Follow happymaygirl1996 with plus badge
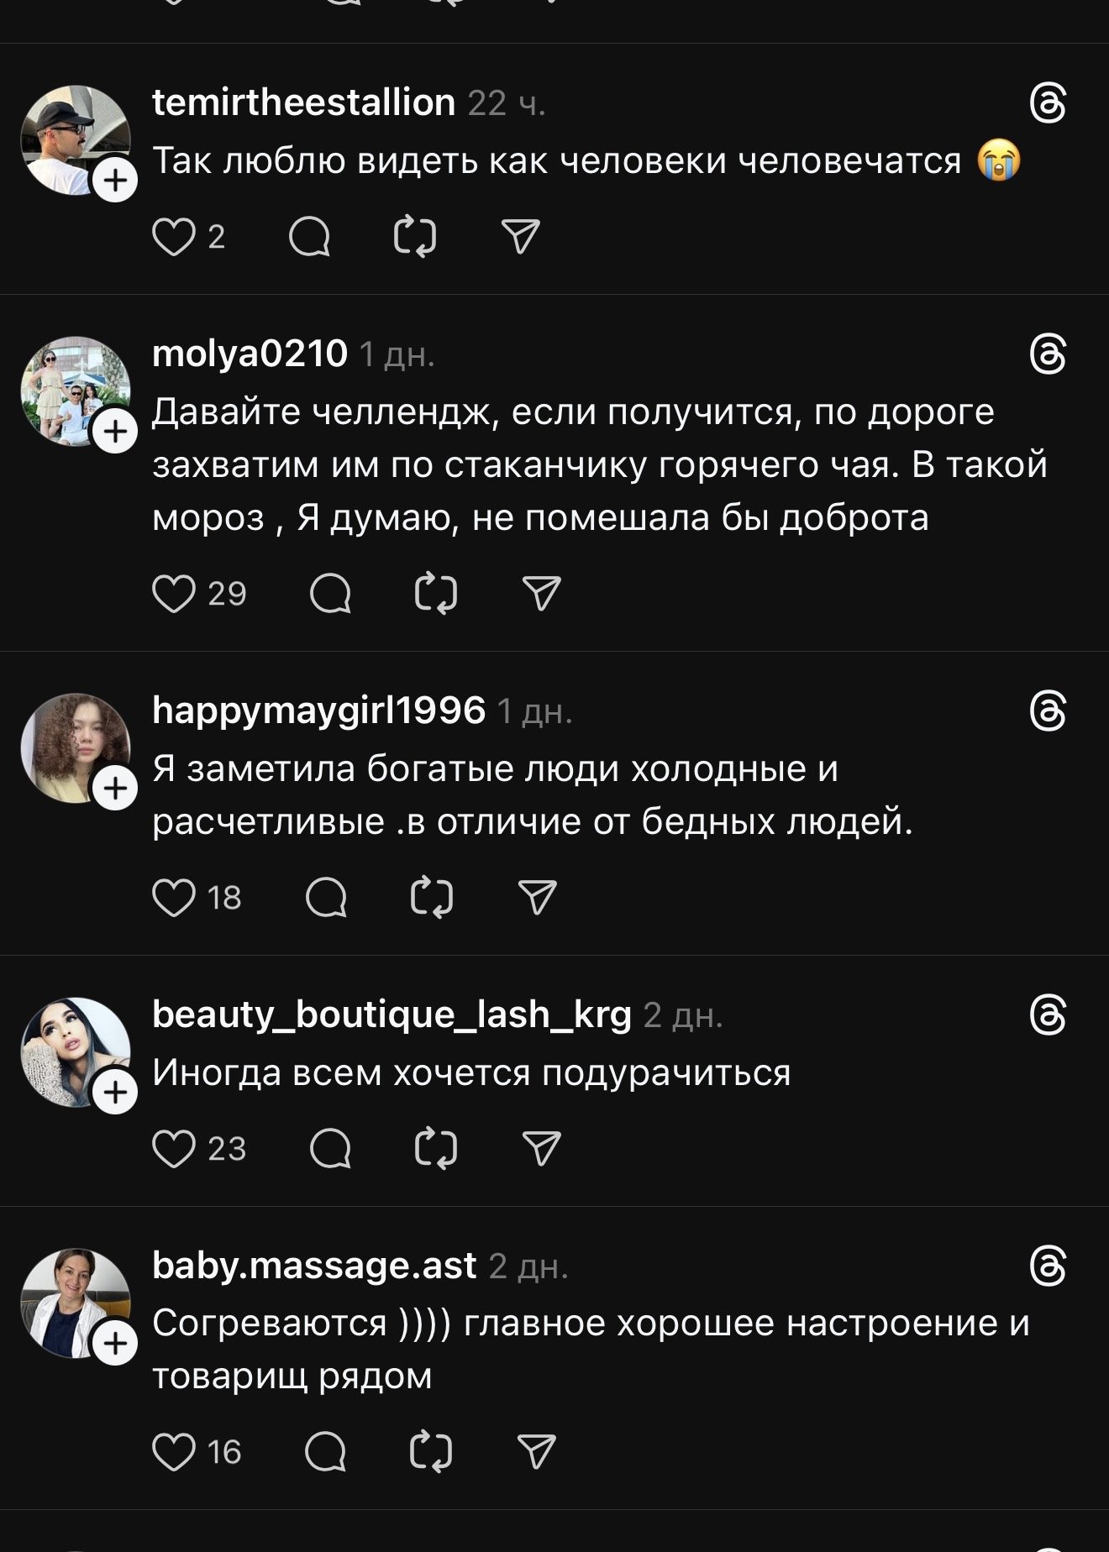Viewport: 1109px width, 1552px height. coord(116,789)
